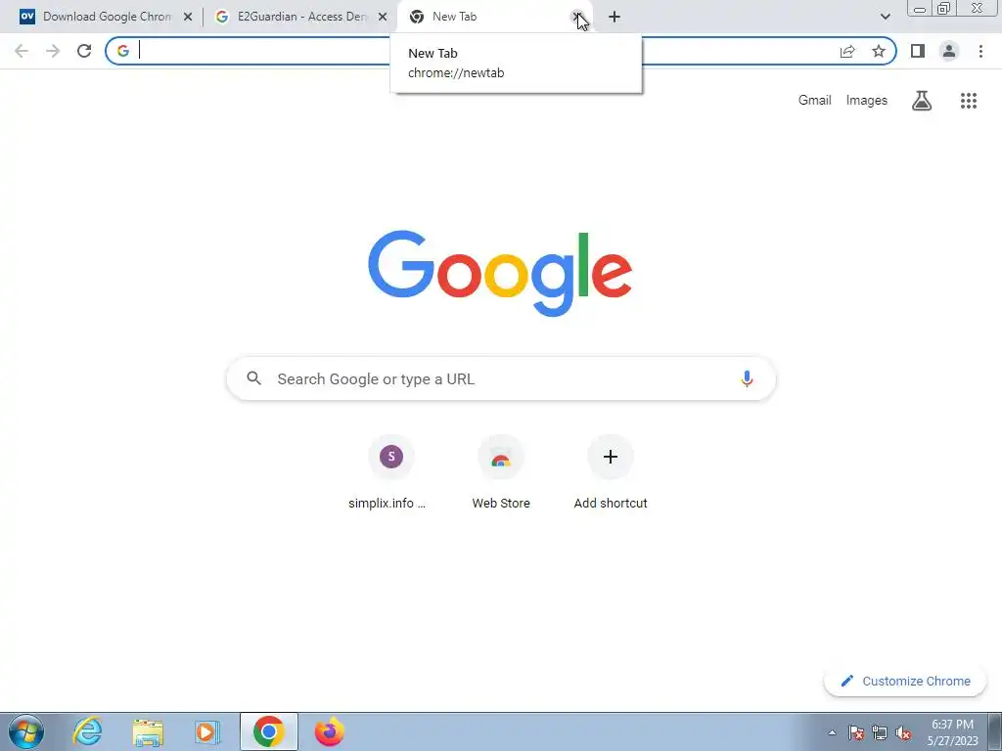
Task: Open the clock showing 6:37 PM
Action: click(x=952, y=732)
